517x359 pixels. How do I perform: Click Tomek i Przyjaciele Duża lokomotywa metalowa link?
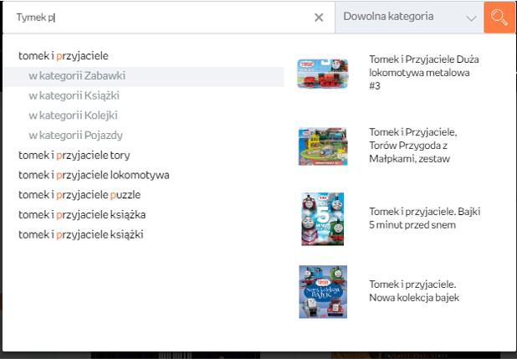click(x=423, y=73)
